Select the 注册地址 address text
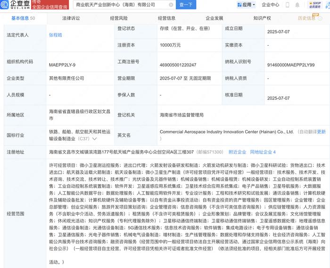Image resolution: width=330 pixels, height=268 pixels. pos(121,152)
